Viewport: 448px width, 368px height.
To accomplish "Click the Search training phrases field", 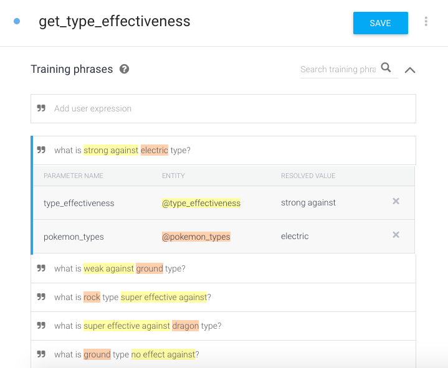I will (338, 69).
